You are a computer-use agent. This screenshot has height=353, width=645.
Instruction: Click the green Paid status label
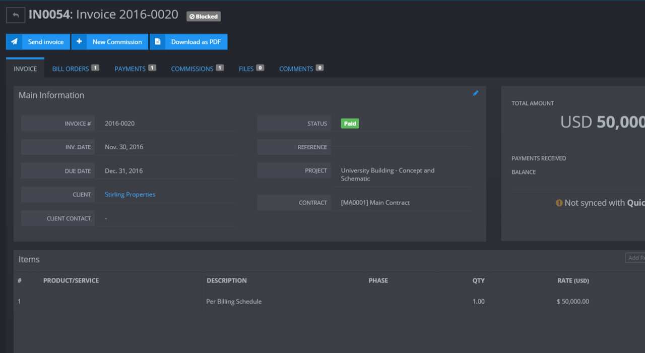pos(350,124)
